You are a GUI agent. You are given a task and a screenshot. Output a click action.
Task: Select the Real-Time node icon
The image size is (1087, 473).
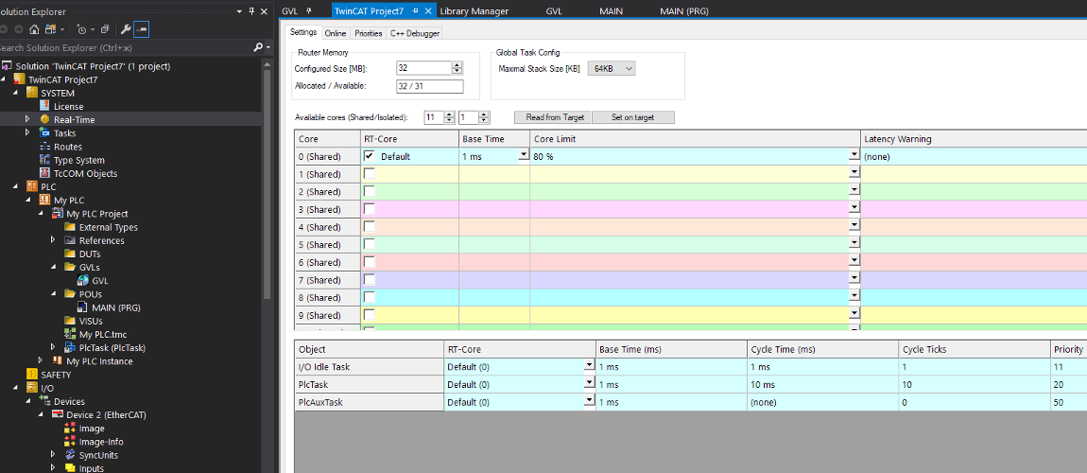pos(45,119)
